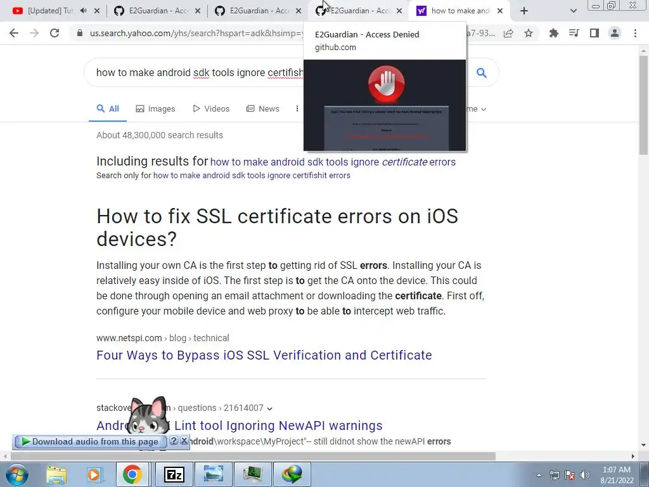The image size is (649, 487).
Task: Bookmark this page with the star
Action: pyautogui.click(x=529, y=33)
